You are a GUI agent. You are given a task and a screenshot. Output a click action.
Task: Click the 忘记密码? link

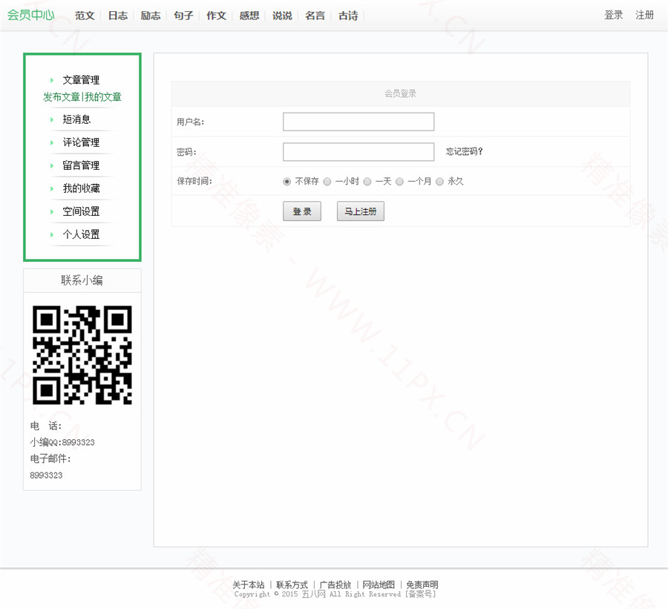coord(464,152)
